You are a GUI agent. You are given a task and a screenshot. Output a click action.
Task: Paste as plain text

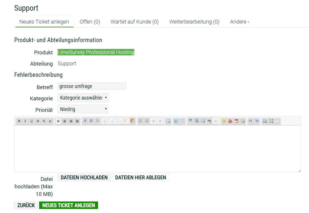coord(132,121)
